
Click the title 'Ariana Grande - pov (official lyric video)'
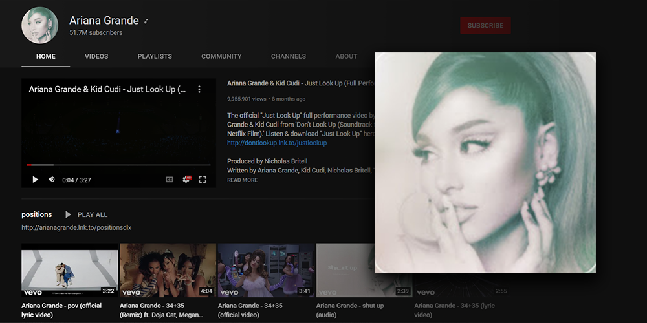point(61,310)
